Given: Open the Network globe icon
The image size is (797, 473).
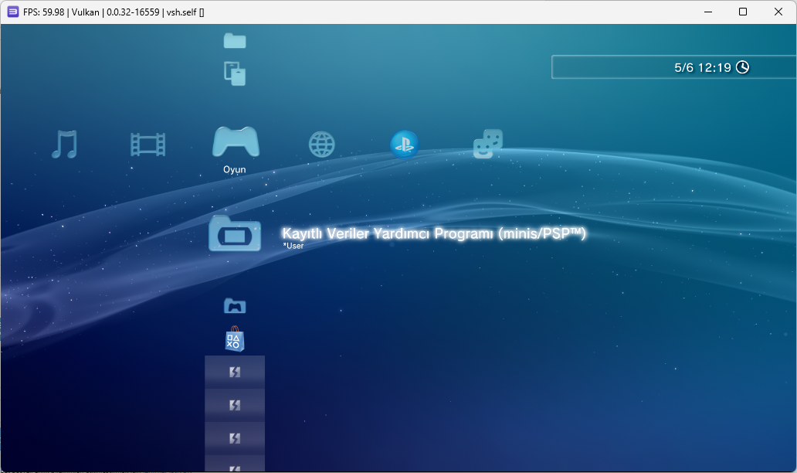Looking at the screenshot, I should [322, 145].
